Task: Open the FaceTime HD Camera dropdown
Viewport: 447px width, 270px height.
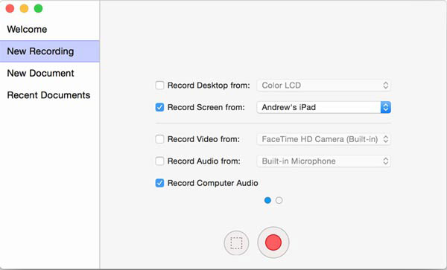Action: 323,139
